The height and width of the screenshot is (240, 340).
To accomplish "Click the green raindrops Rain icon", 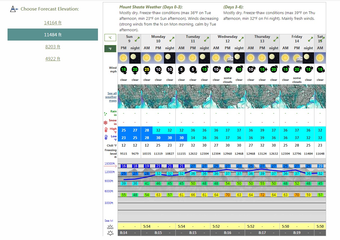I will (x=105, y=114).
